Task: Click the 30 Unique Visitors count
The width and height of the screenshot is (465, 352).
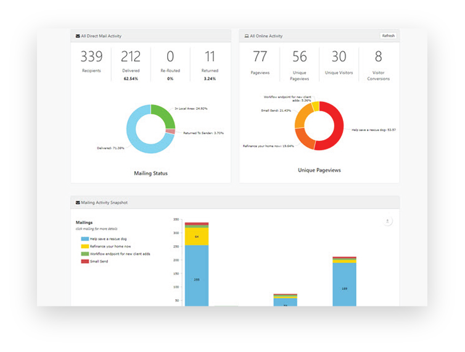Action: 339,56
